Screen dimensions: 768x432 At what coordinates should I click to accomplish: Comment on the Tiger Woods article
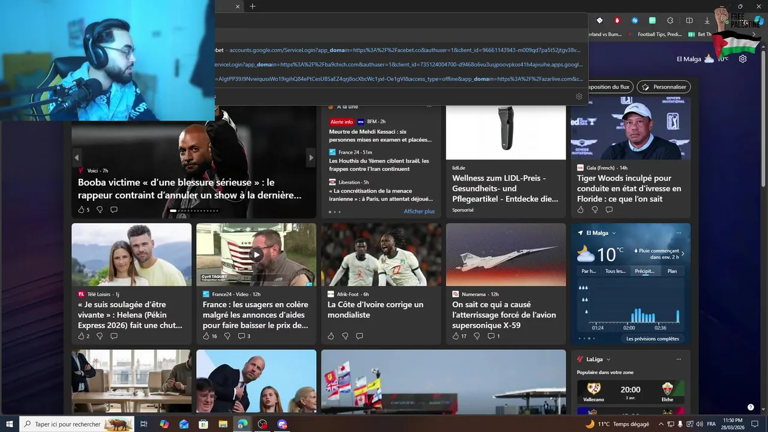click(609, 210)
